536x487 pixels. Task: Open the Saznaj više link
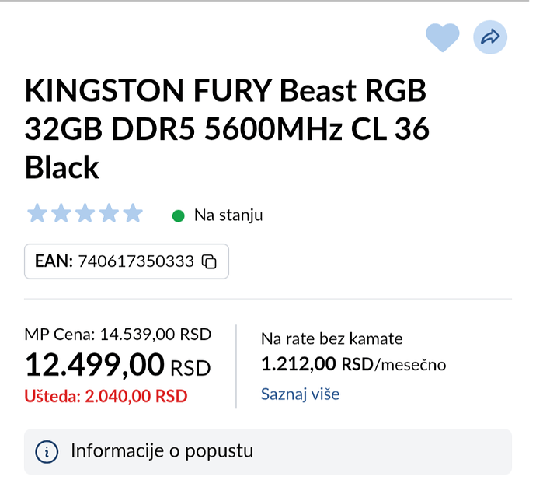pyautogui.click(x=300, y=394)
